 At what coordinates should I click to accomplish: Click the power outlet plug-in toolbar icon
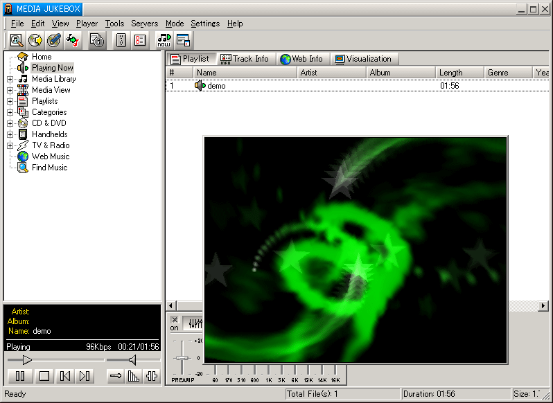tap(121, 40)
